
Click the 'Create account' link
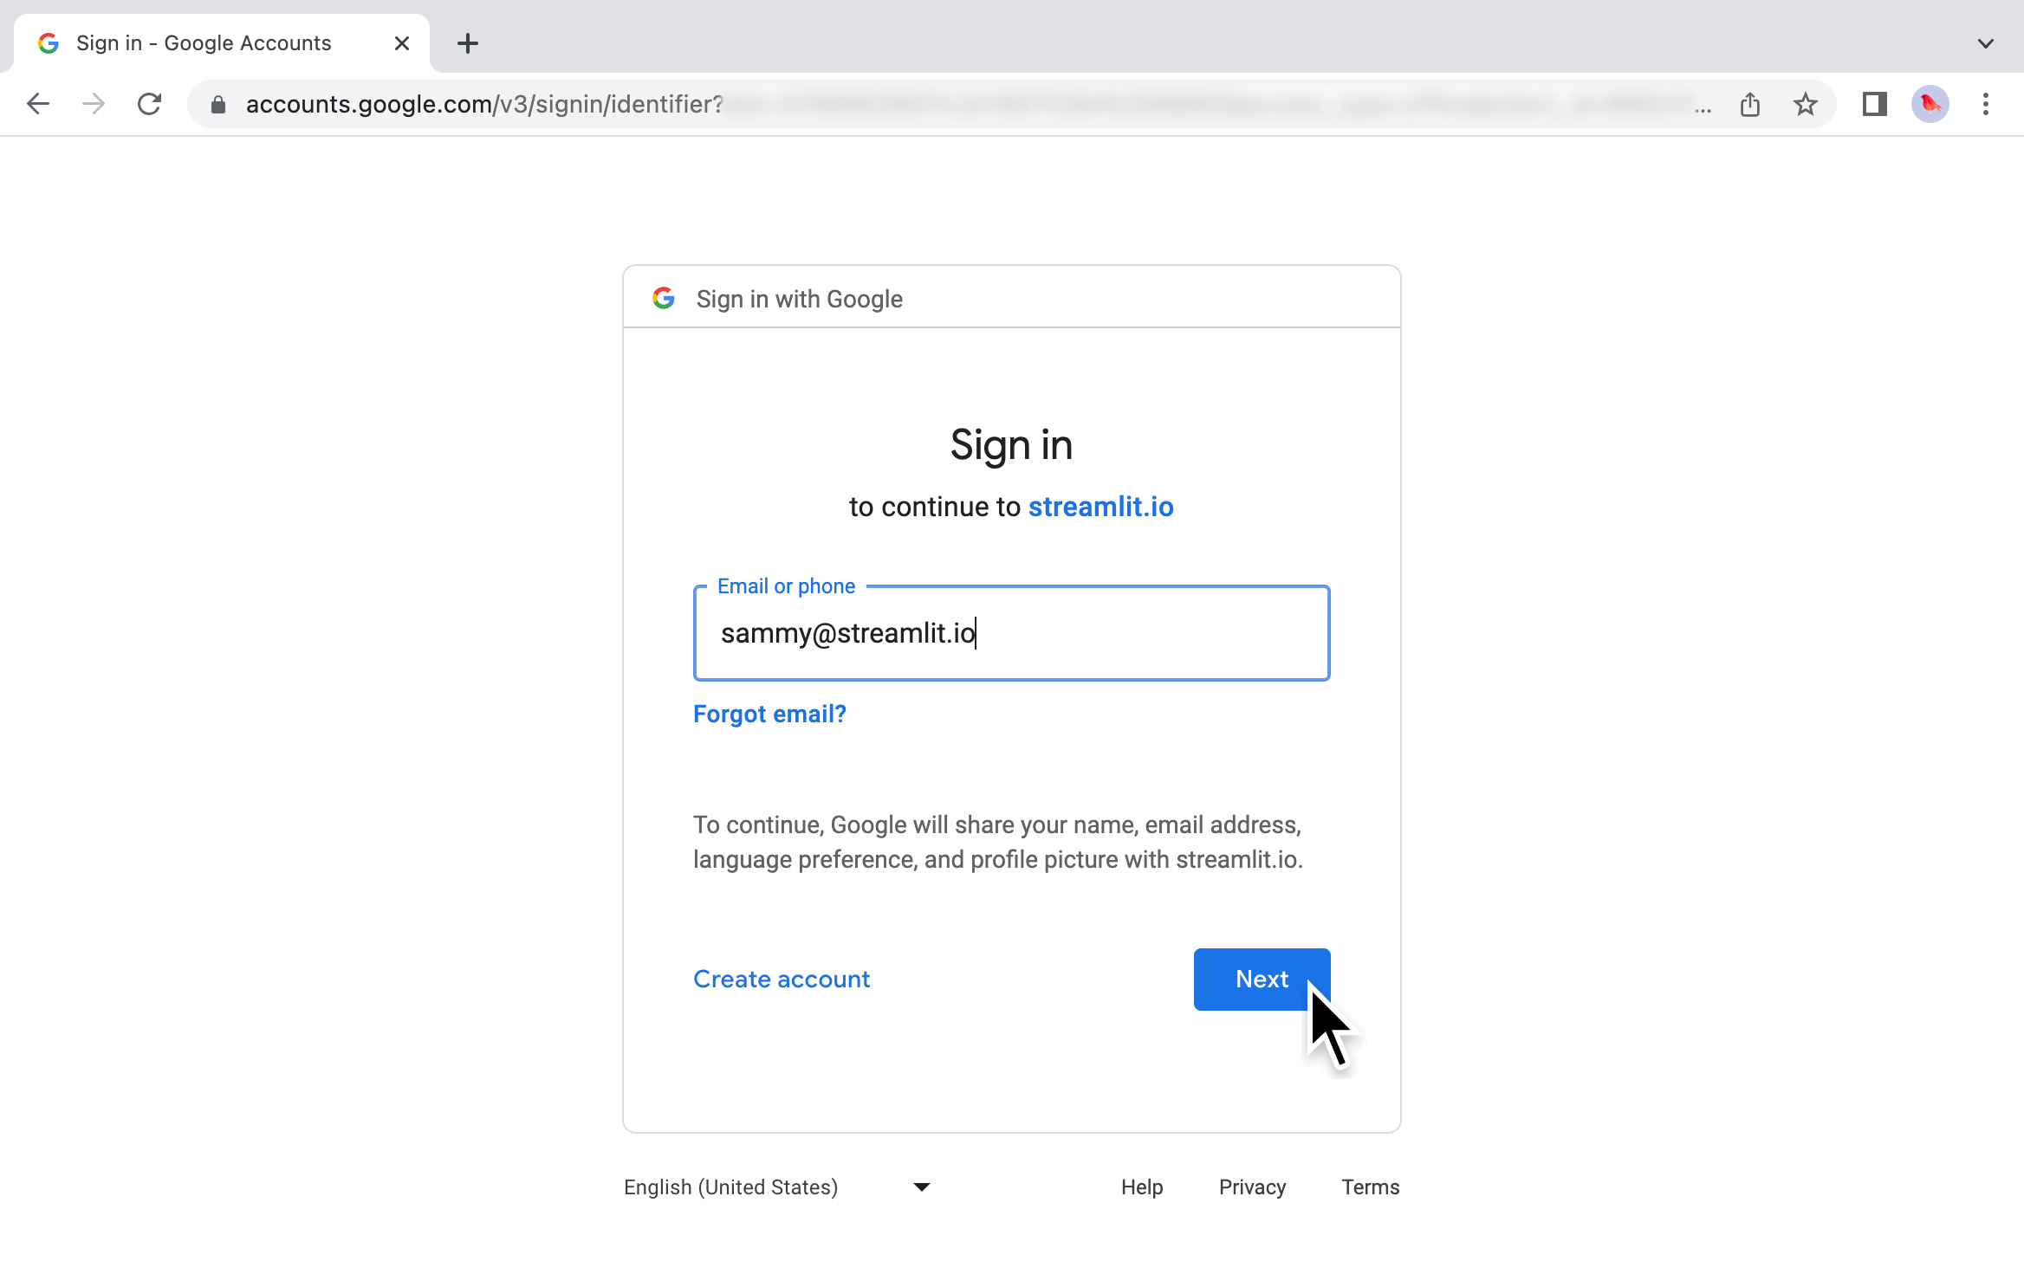pos(782,978)
